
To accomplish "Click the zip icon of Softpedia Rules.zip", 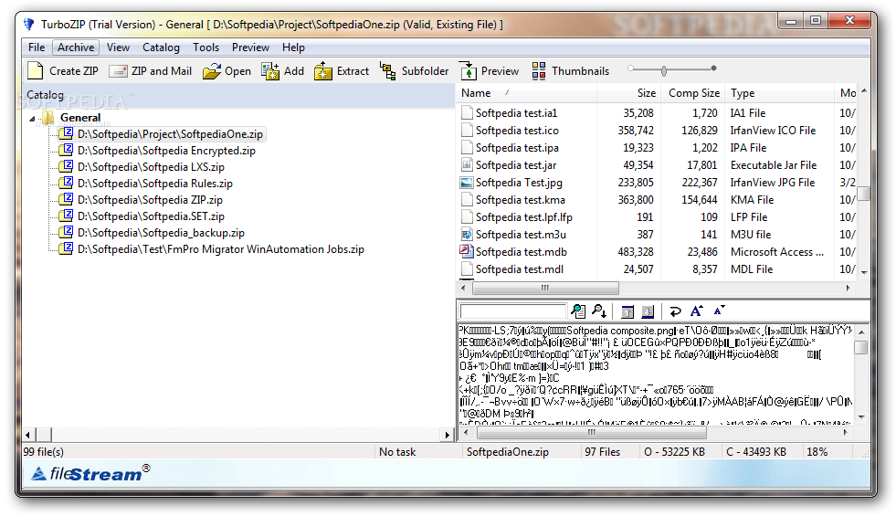I will (x=68, y=183).
